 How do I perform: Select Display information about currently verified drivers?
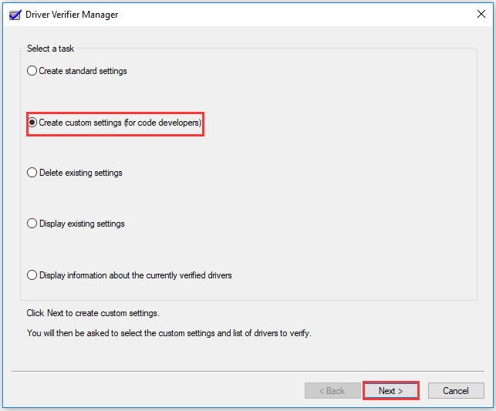130,275
